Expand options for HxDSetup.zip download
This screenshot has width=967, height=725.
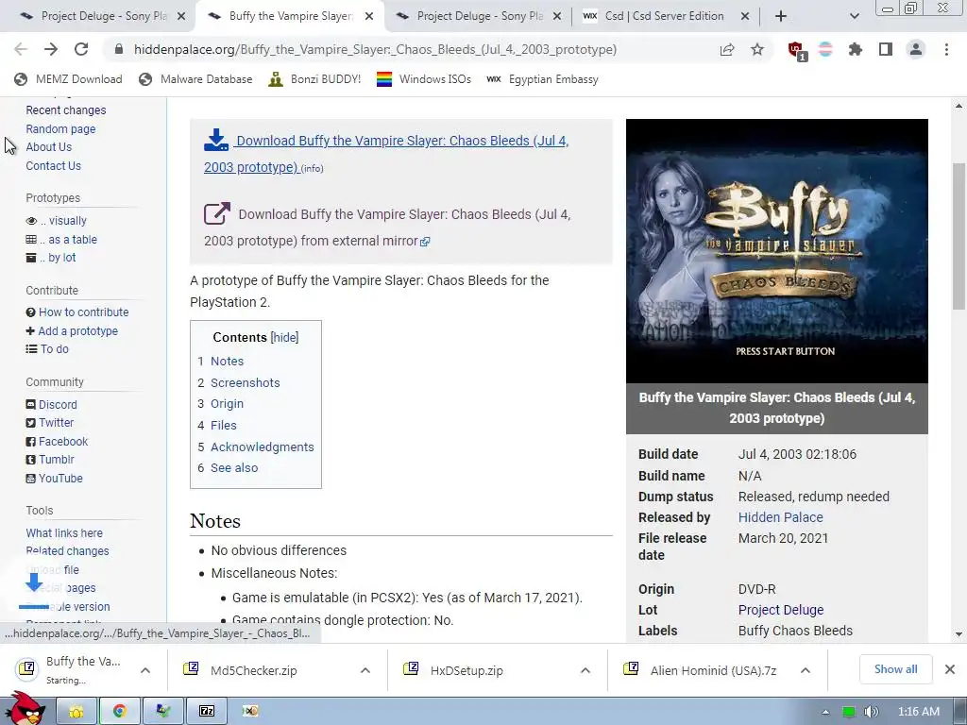[585, 670]
